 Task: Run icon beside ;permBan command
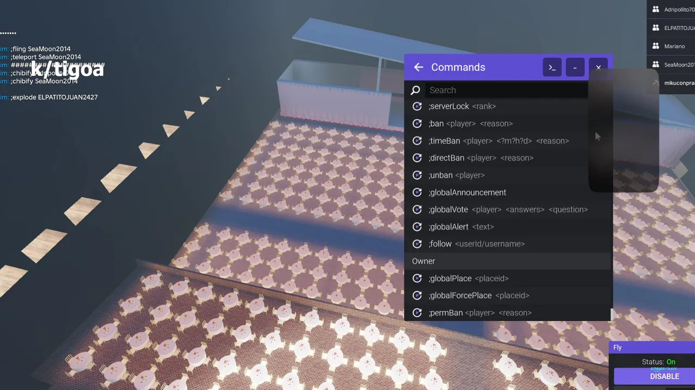(417, 313)
